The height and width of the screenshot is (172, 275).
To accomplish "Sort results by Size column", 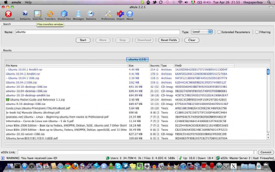I will pos(139,65).
